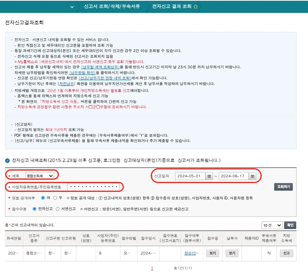308x275 pixels.
Task: Click 보기 button in the 접수증 column
Action: (x=212, y=253)
